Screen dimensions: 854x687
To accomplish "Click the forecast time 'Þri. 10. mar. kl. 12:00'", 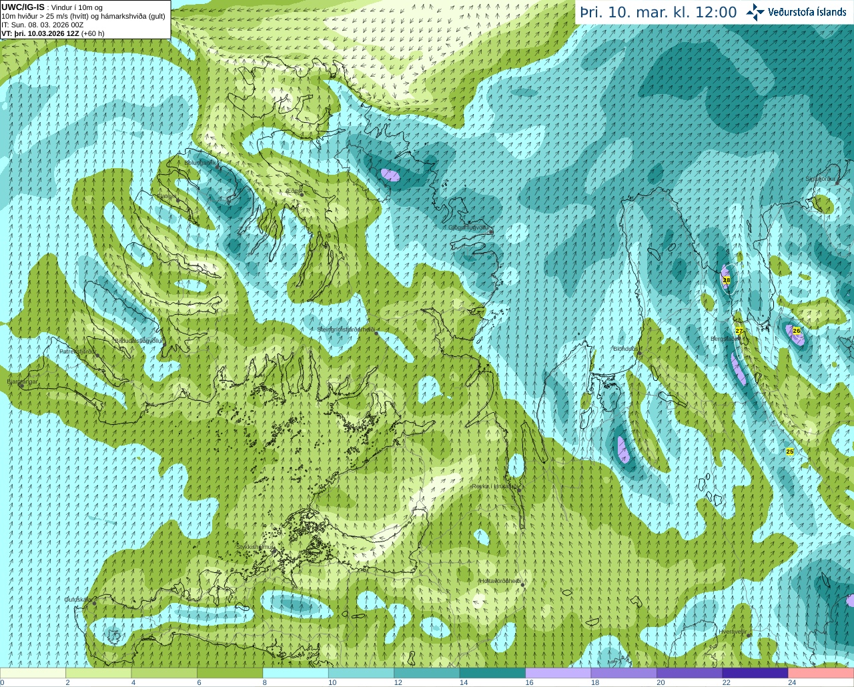I will coord(658,13).
